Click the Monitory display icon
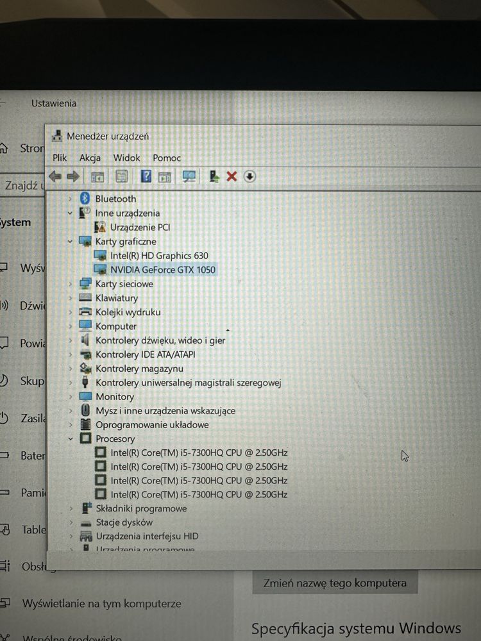Viewport: 481px width, 641px height. (85, 396)
